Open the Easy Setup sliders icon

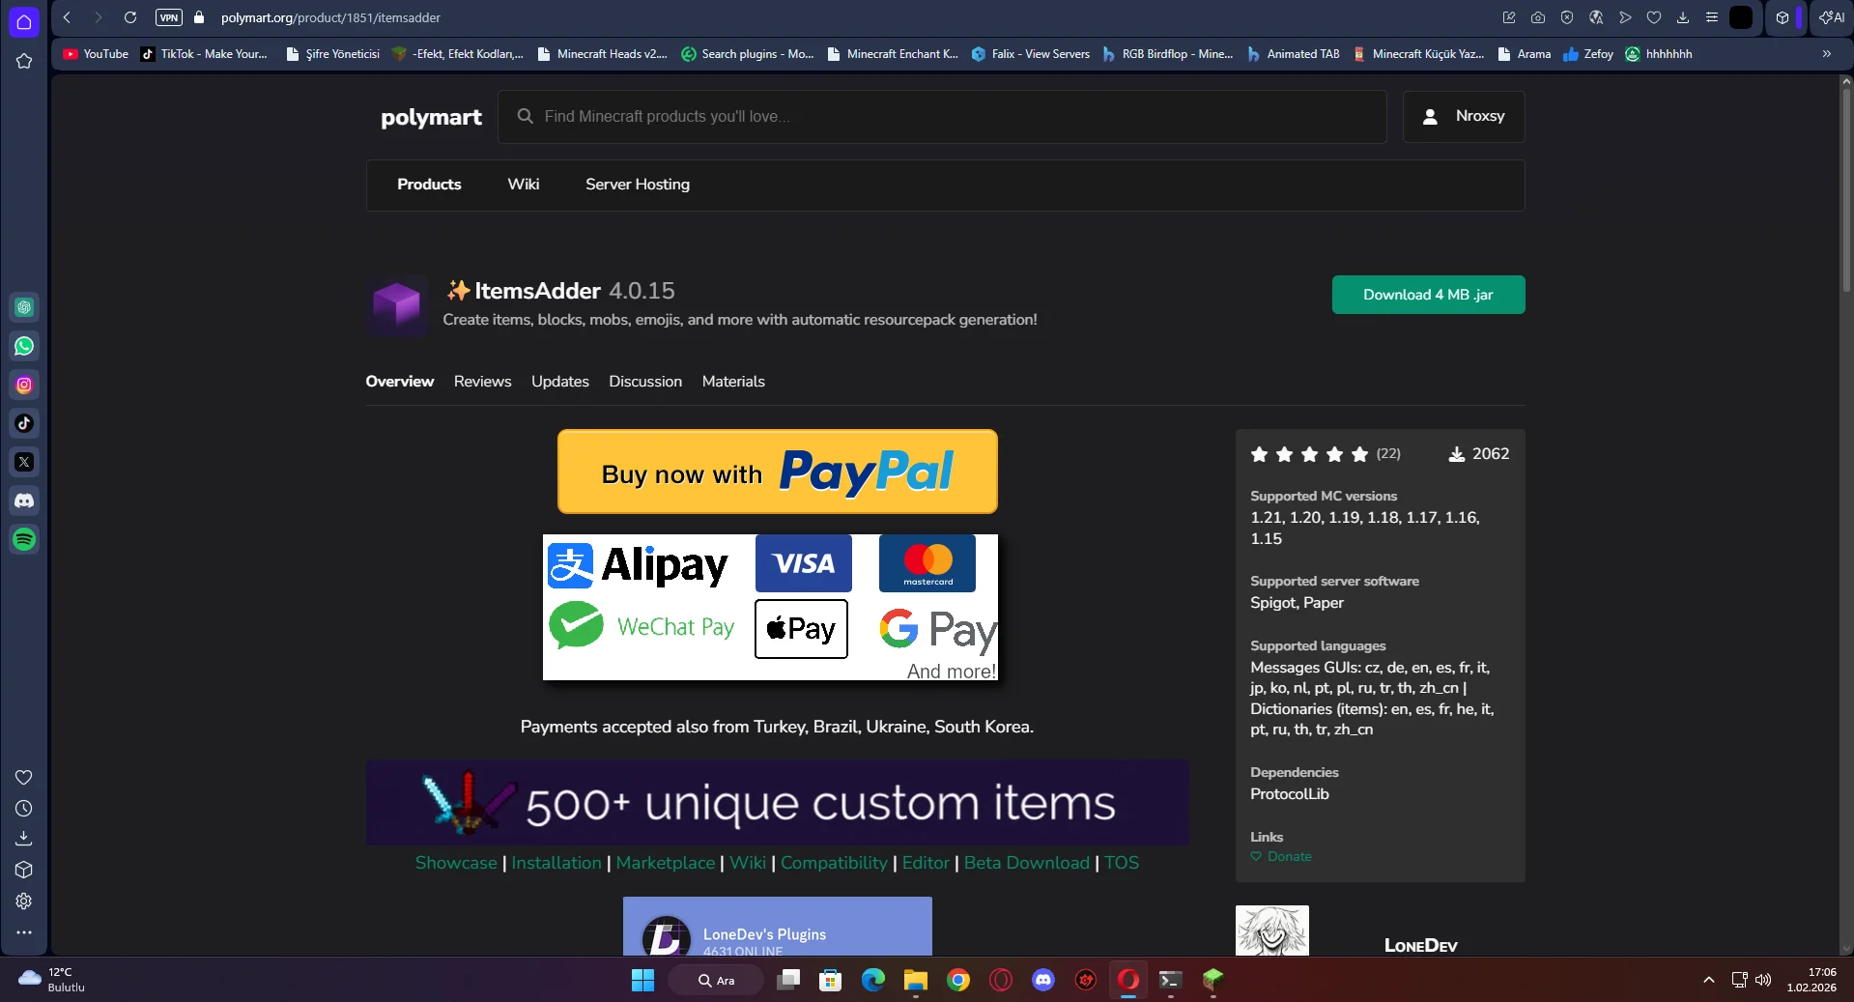click(1712, 17)
